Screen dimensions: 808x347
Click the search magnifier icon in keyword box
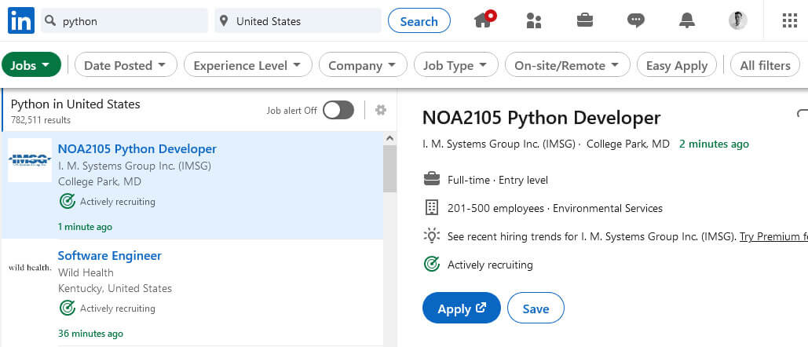pos(50,21)
